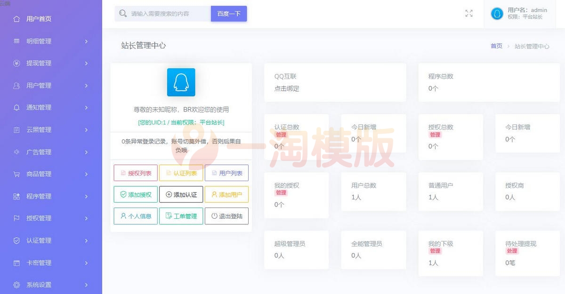Click the 用户列表 button
This screenshot has width=565, height=294.
[226, 173]
